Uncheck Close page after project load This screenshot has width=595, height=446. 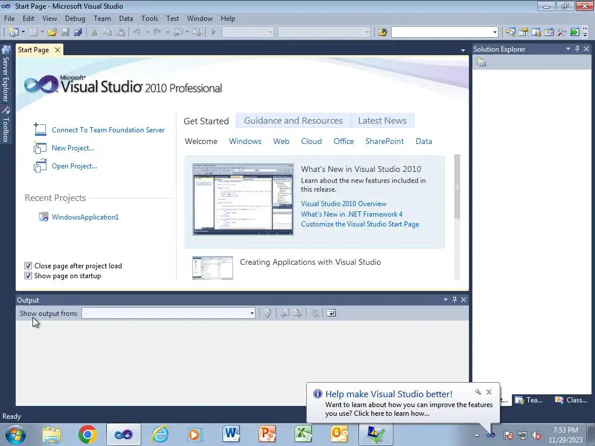click(28, 266)
